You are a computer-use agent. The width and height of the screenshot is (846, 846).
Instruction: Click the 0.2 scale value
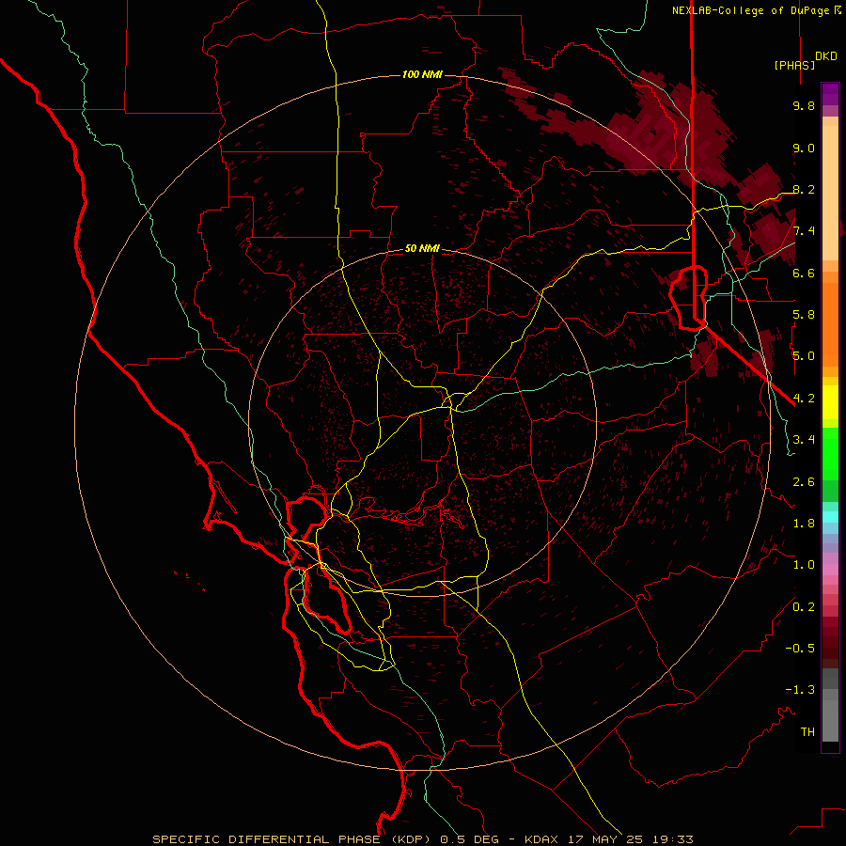point(804,606)
